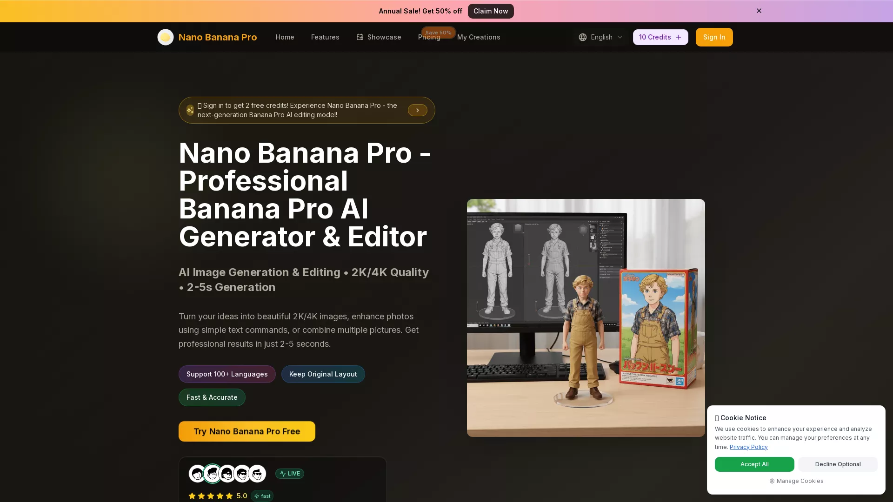Open the Pricing menu item
Viewport: 893px width, 502px height.
pyautogui.click(x=429, y=37)
